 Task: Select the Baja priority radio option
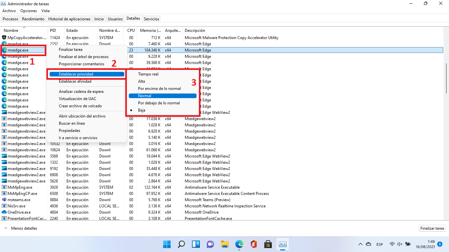(x=142, y=110)
